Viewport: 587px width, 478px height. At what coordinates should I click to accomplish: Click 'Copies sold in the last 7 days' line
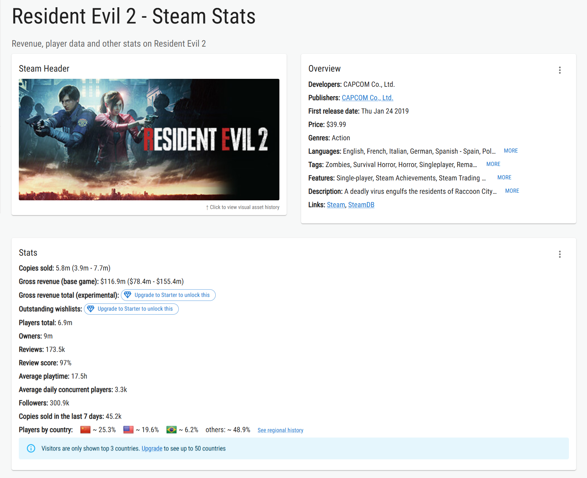click(x=70, y=416)
